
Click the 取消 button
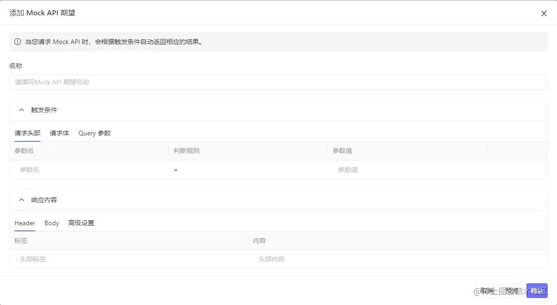coord(487,291)
